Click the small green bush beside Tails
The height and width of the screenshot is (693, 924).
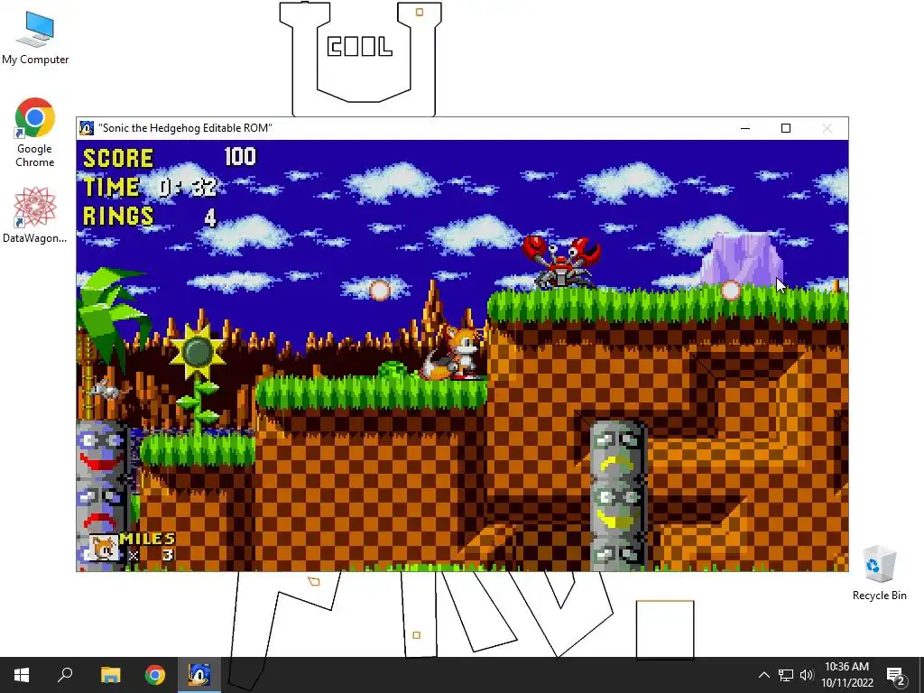click(393, 371)
